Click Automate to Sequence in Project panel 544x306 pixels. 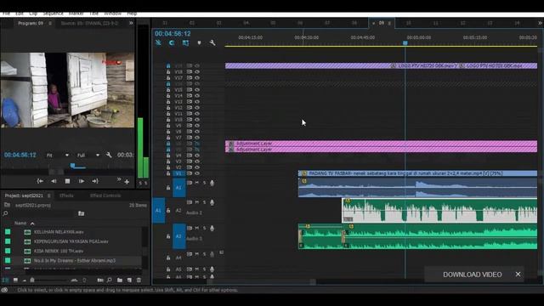[x=100, y=280]
